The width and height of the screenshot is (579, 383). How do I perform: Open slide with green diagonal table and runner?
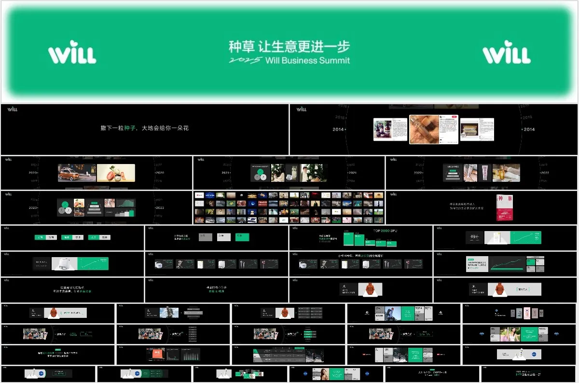pyautogui.click(x=289, y=355)
